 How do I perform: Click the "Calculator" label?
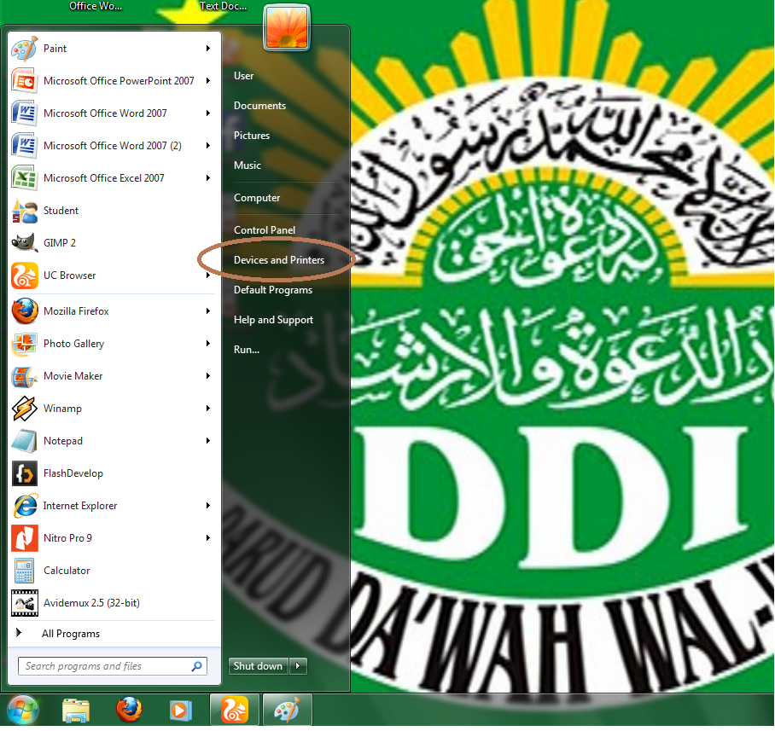[67, 571]
